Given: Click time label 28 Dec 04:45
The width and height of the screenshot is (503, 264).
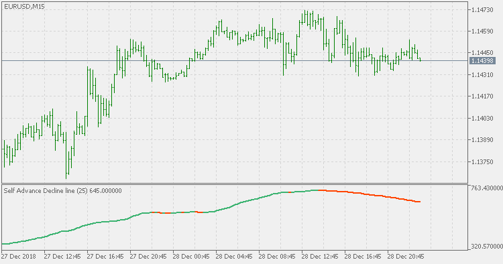Looking at the screenshot, I should (234, 257).
